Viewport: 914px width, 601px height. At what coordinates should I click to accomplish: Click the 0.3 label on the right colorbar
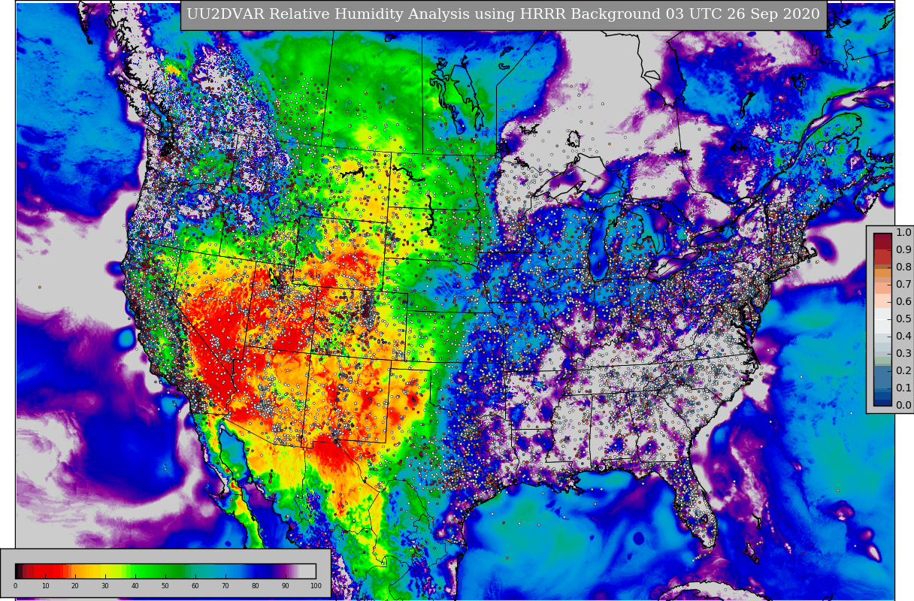903,354
